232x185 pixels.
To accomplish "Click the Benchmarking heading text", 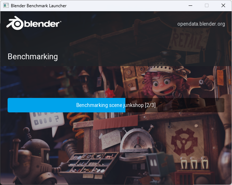I will [x=33, y=57].
